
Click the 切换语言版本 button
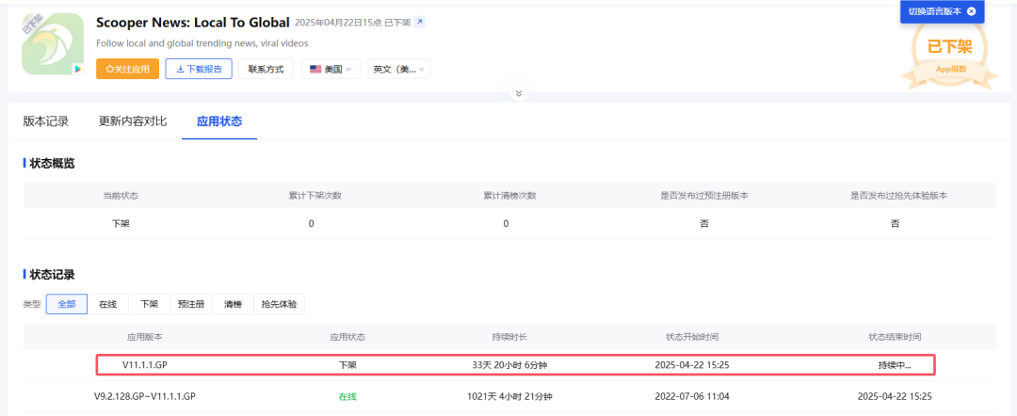click(943, 11)
